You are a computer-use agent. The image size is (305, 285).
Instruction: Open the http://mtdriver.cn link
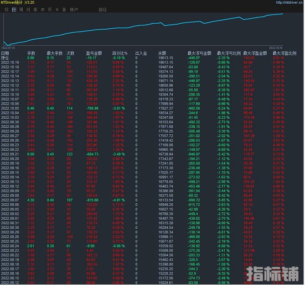pos(289,2)
